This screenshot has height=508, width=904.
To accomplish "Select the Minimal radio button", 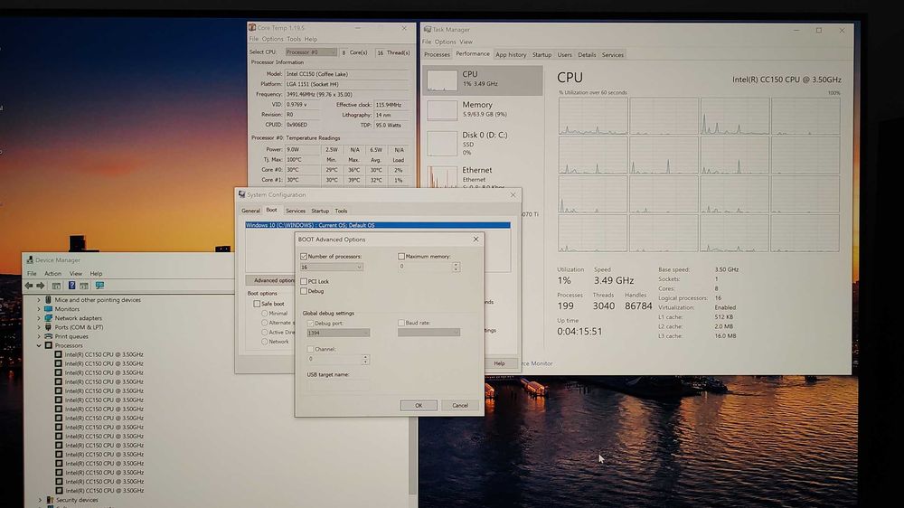I will tap(265, 313).
